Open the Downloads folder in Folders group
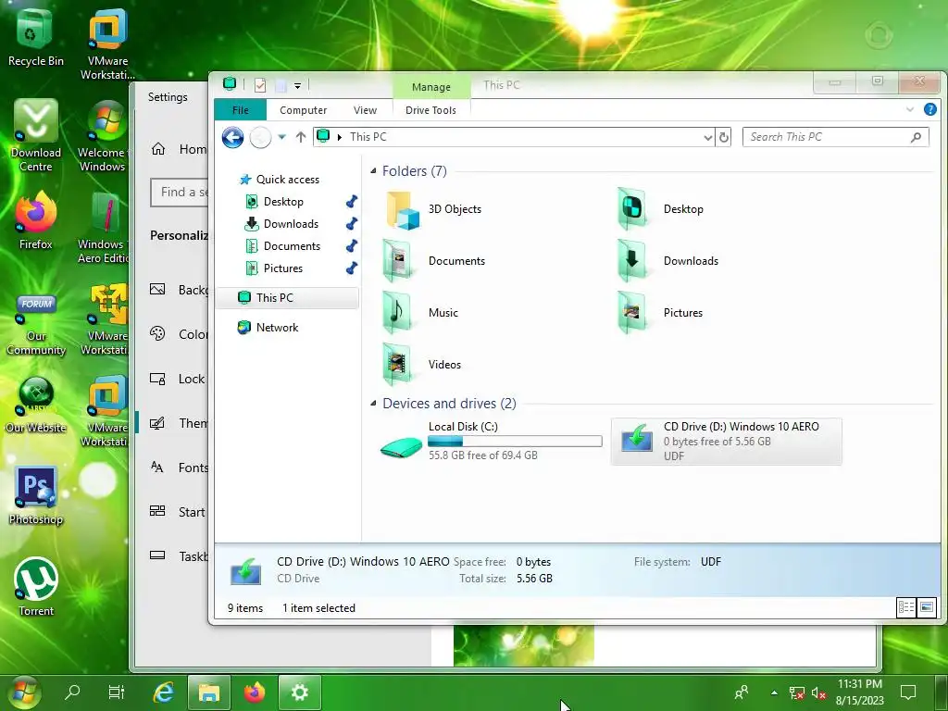Viewport: 948px width, 711px height. pos(667,260)
